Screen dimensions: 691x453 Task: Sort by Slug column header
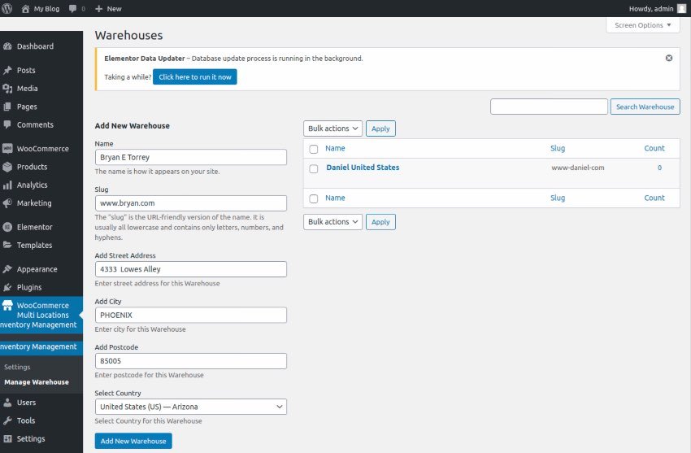pyautogui.click(x=558, y=149)
